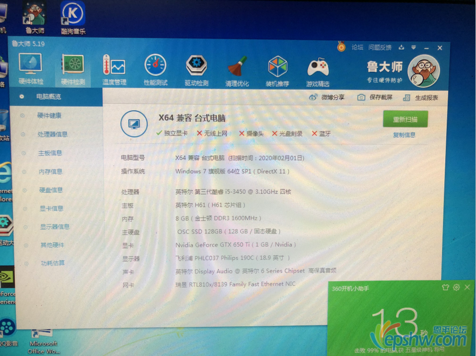Open settings gear in 360开机小助手 popup
The height and width of the screenshot is (356, 476).
[x=456, y=287]
